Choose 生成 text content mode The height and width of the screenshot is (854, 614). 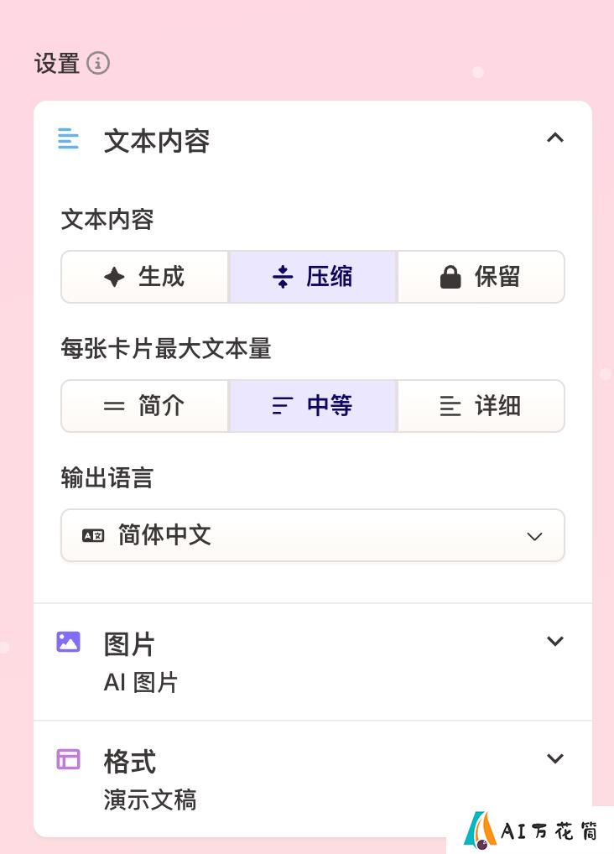pyautogui.click(x=144, y=277)
